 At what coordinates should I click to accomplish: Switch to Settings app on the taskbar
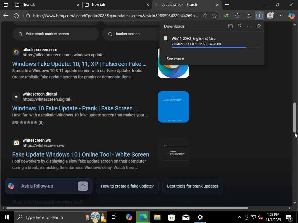tap(200, 217)
